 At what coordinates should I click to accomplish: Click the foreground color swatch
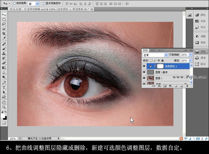(3, 116)
